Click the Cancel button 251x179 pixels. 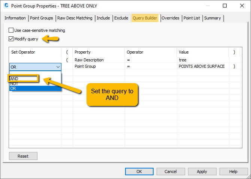tap(170, 172)
